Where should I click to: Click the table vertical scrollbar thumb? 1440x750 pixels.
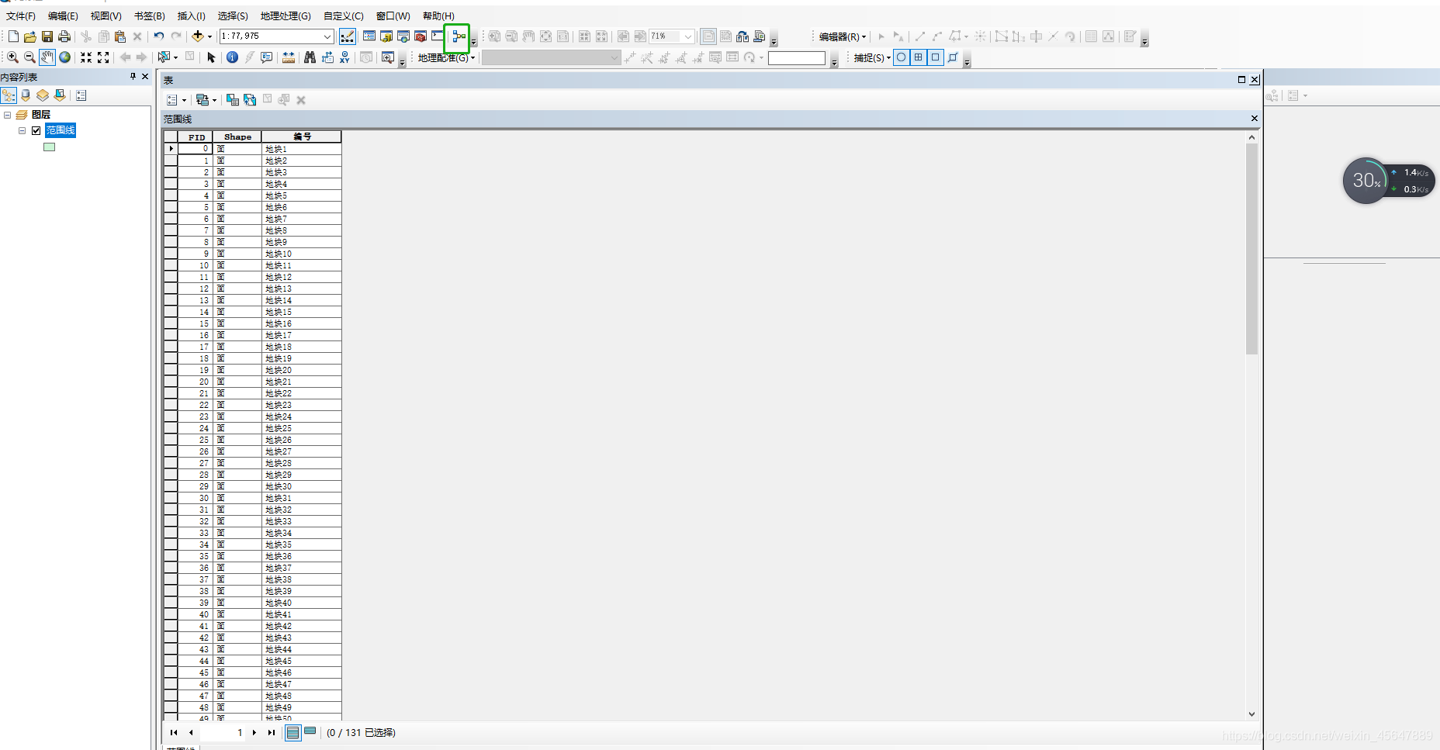1251,248
